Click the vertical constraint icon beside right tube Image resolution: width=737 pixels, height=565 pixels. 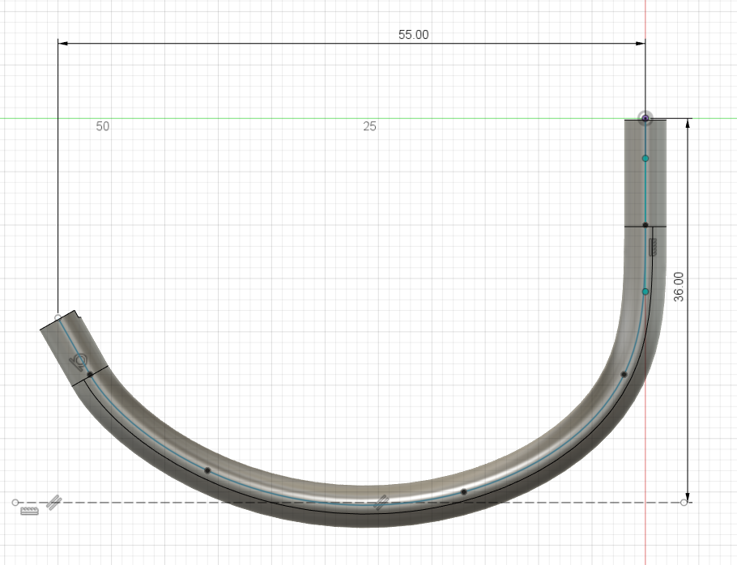(x=654, y=248)
